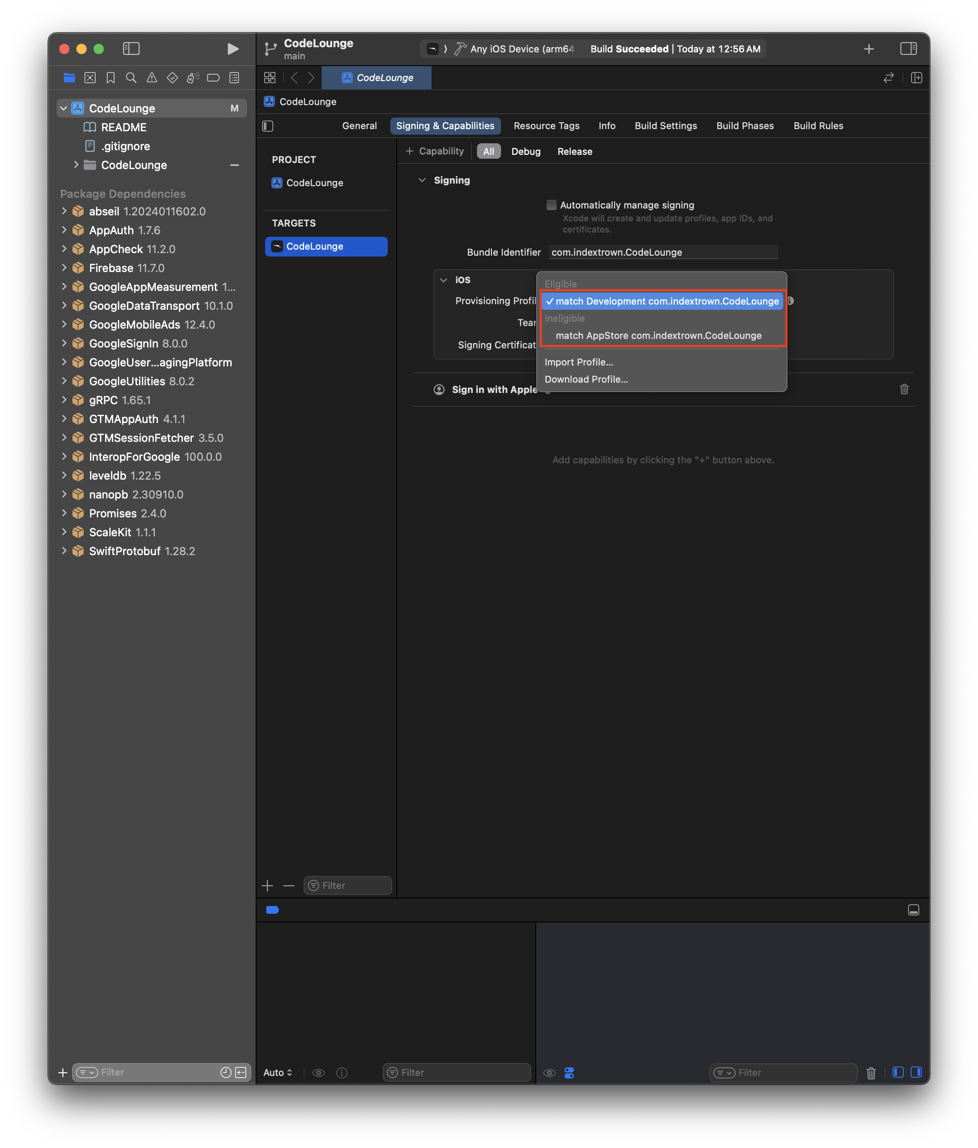Screen dimensions: 978x1148
Task: Open the Build Phases tab
Action: coord(745,126)
